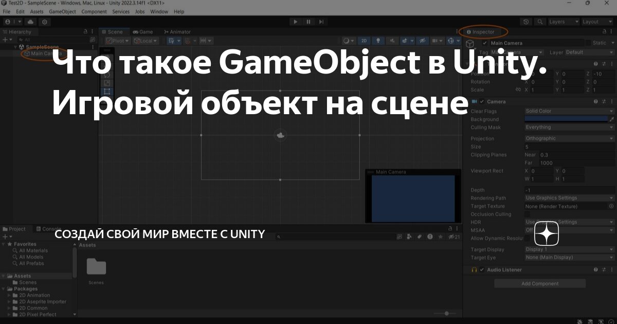Collapse SampleScene in the Hierarchy
Viewport: 617px width, 324px height.
point(16,46)
